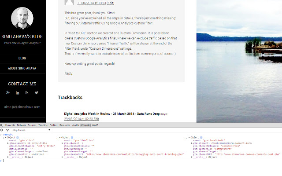
Task: Open the 11/04/2014 at 13:23 (Edit) link
Action: click(96, 3)
